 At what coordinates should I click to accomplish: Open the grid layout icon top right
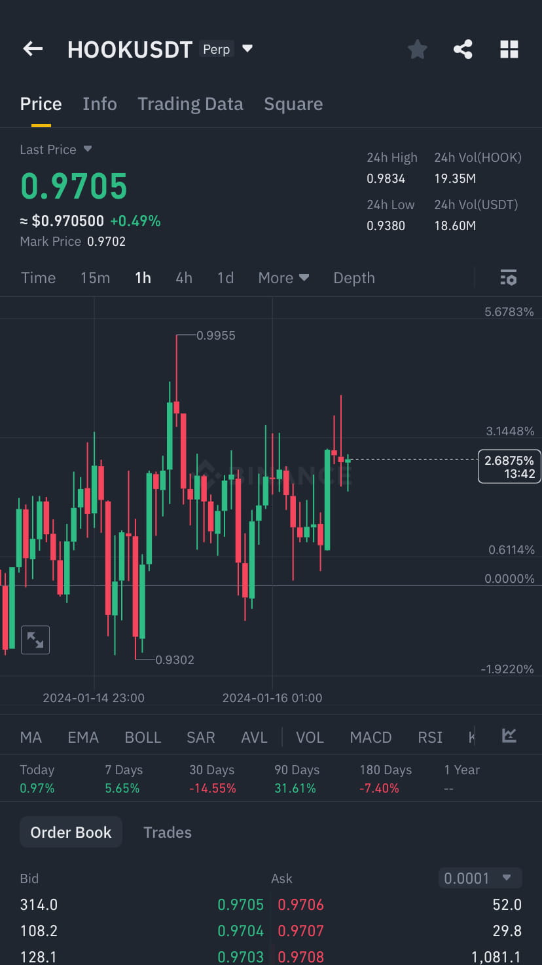pyautogui.click(x=509, y=49)
